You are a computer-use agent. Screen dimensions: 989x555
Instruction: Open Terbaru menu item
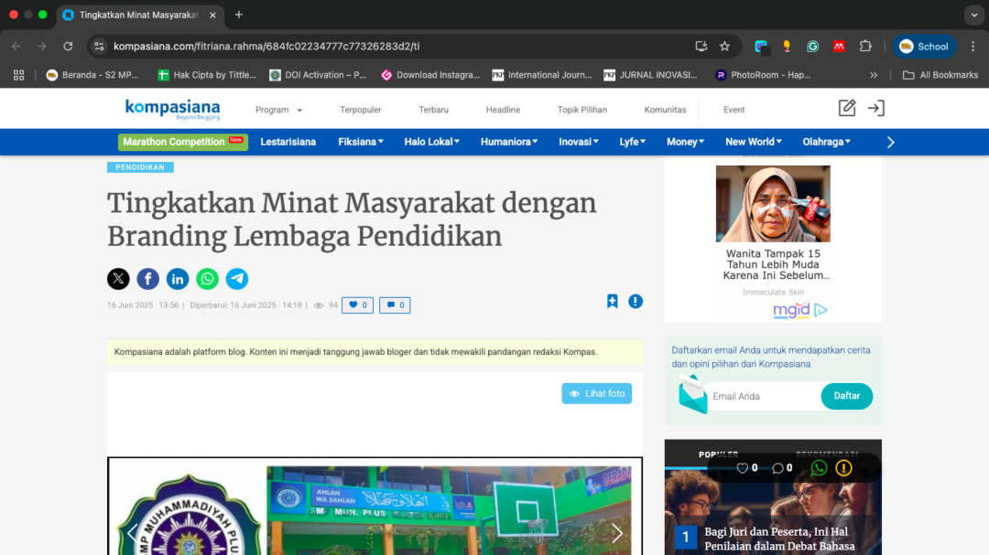[433, 110]
